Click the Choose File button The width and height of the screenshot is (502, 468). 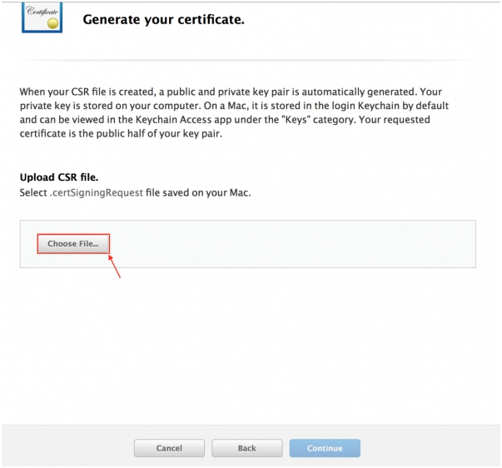tap(73, 243)
